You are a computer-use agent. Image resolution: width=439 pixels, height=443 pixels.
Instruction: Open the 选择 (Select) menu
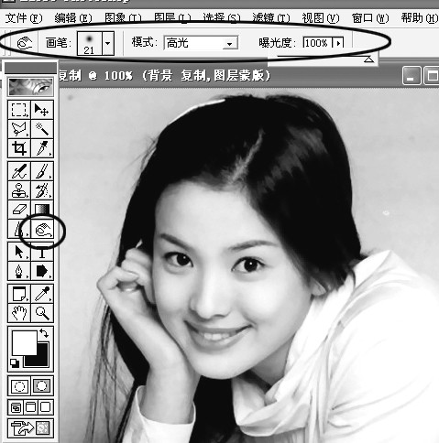(x=222, y=18)
